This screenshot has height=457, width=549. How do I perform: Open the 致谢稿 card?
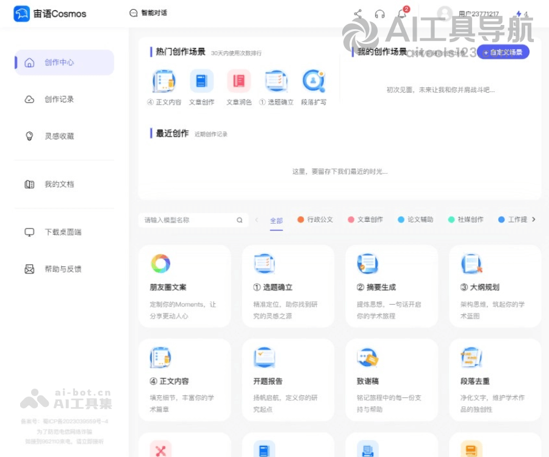point(392,380)
